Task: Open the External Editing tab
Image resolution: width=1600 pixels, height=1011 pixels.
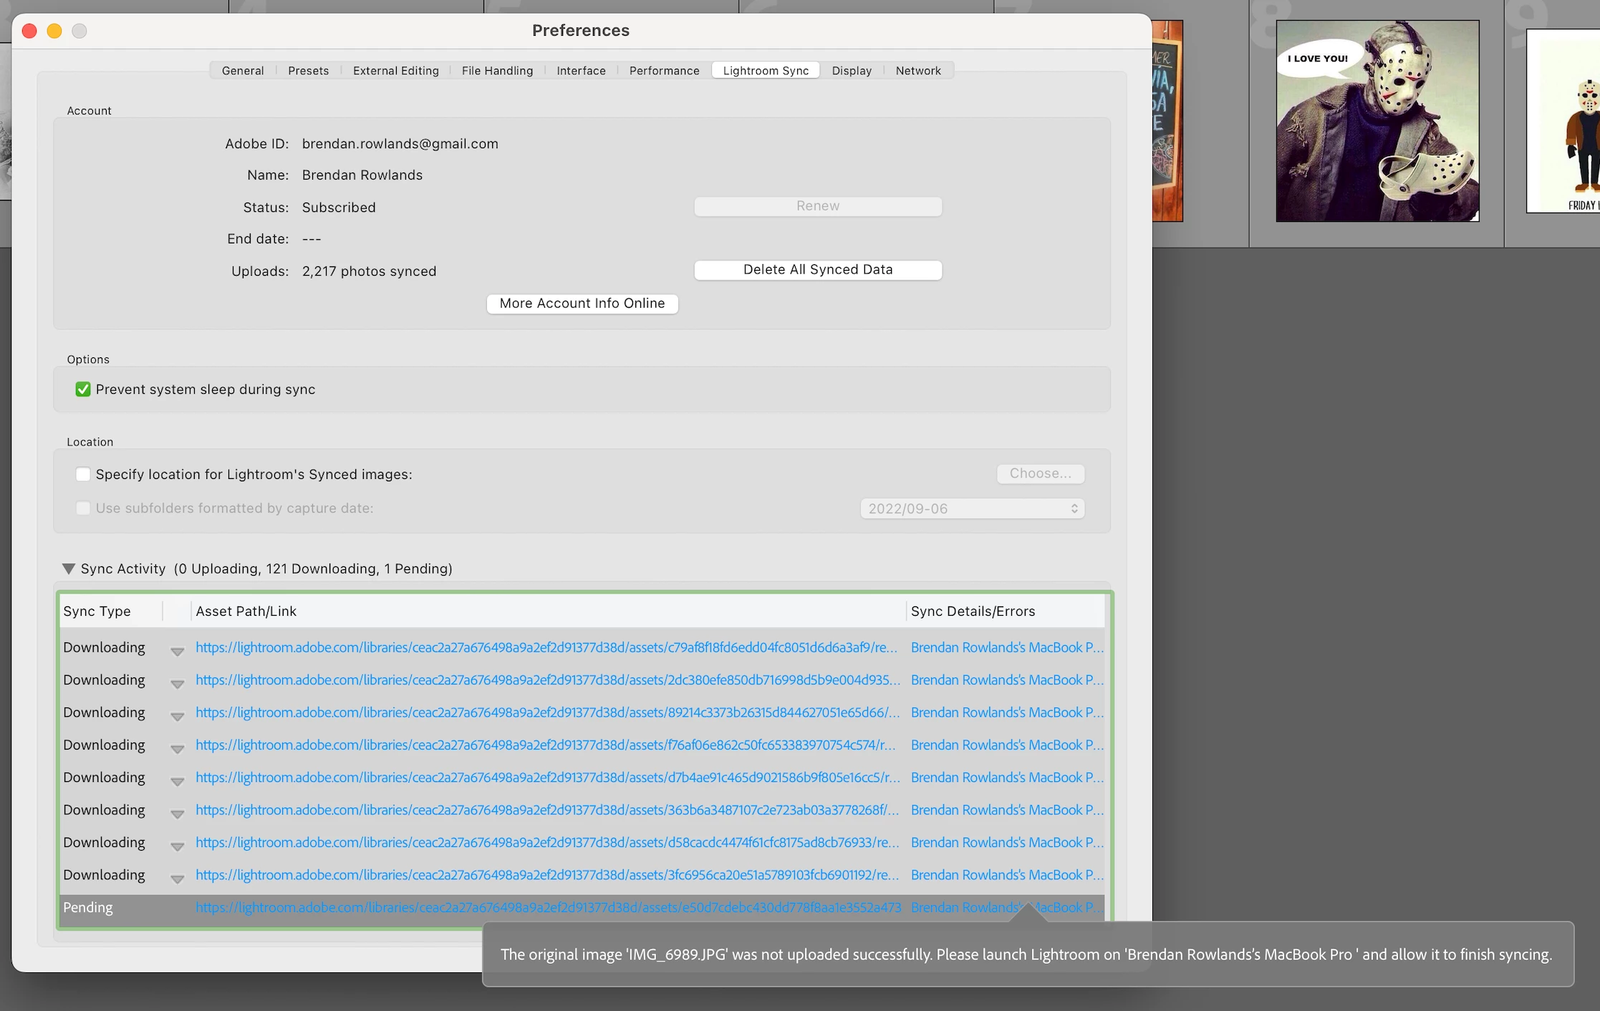Action: click(395, 70)
